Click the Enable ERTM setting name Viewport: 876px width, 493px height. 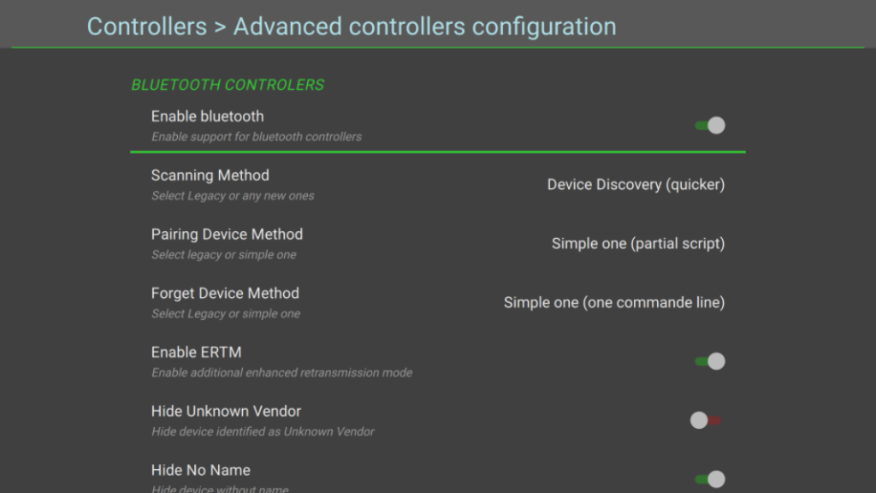click(196, 352)
